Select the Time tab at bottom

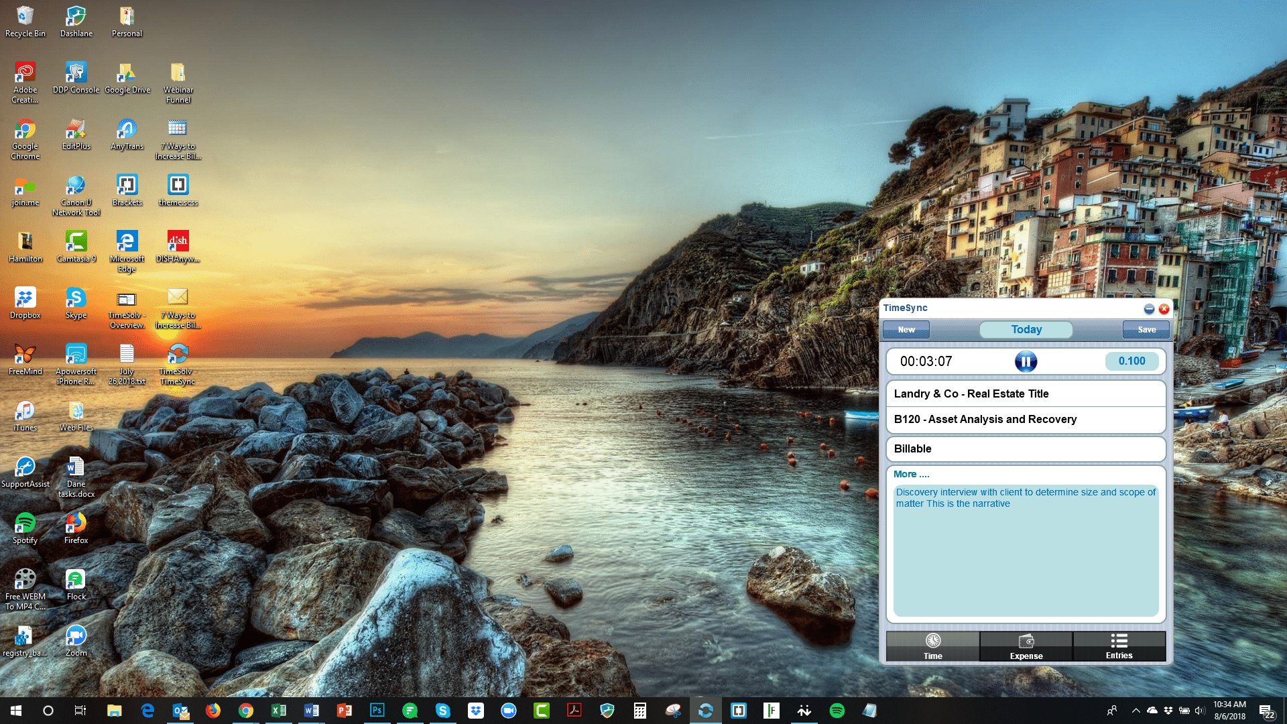point(932,646)
